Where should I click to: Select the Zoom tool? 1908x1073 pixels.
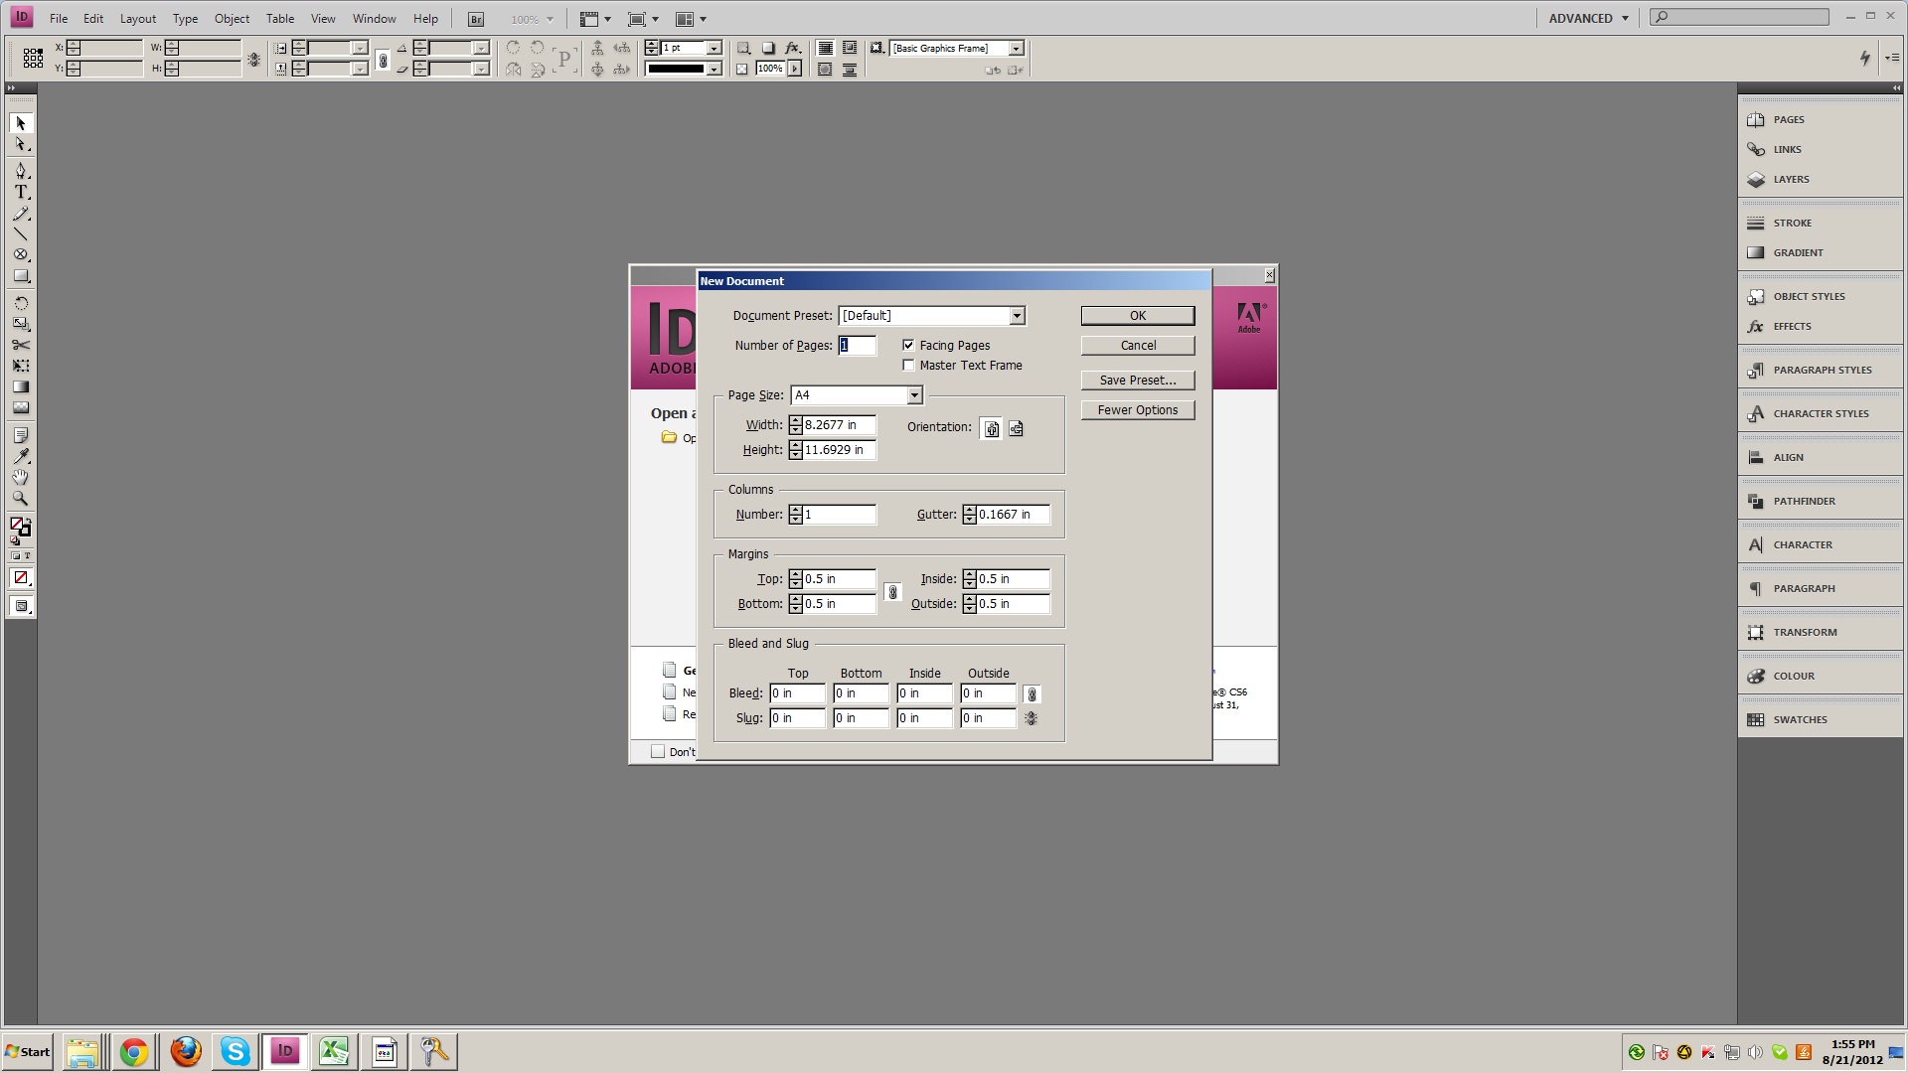21,499
